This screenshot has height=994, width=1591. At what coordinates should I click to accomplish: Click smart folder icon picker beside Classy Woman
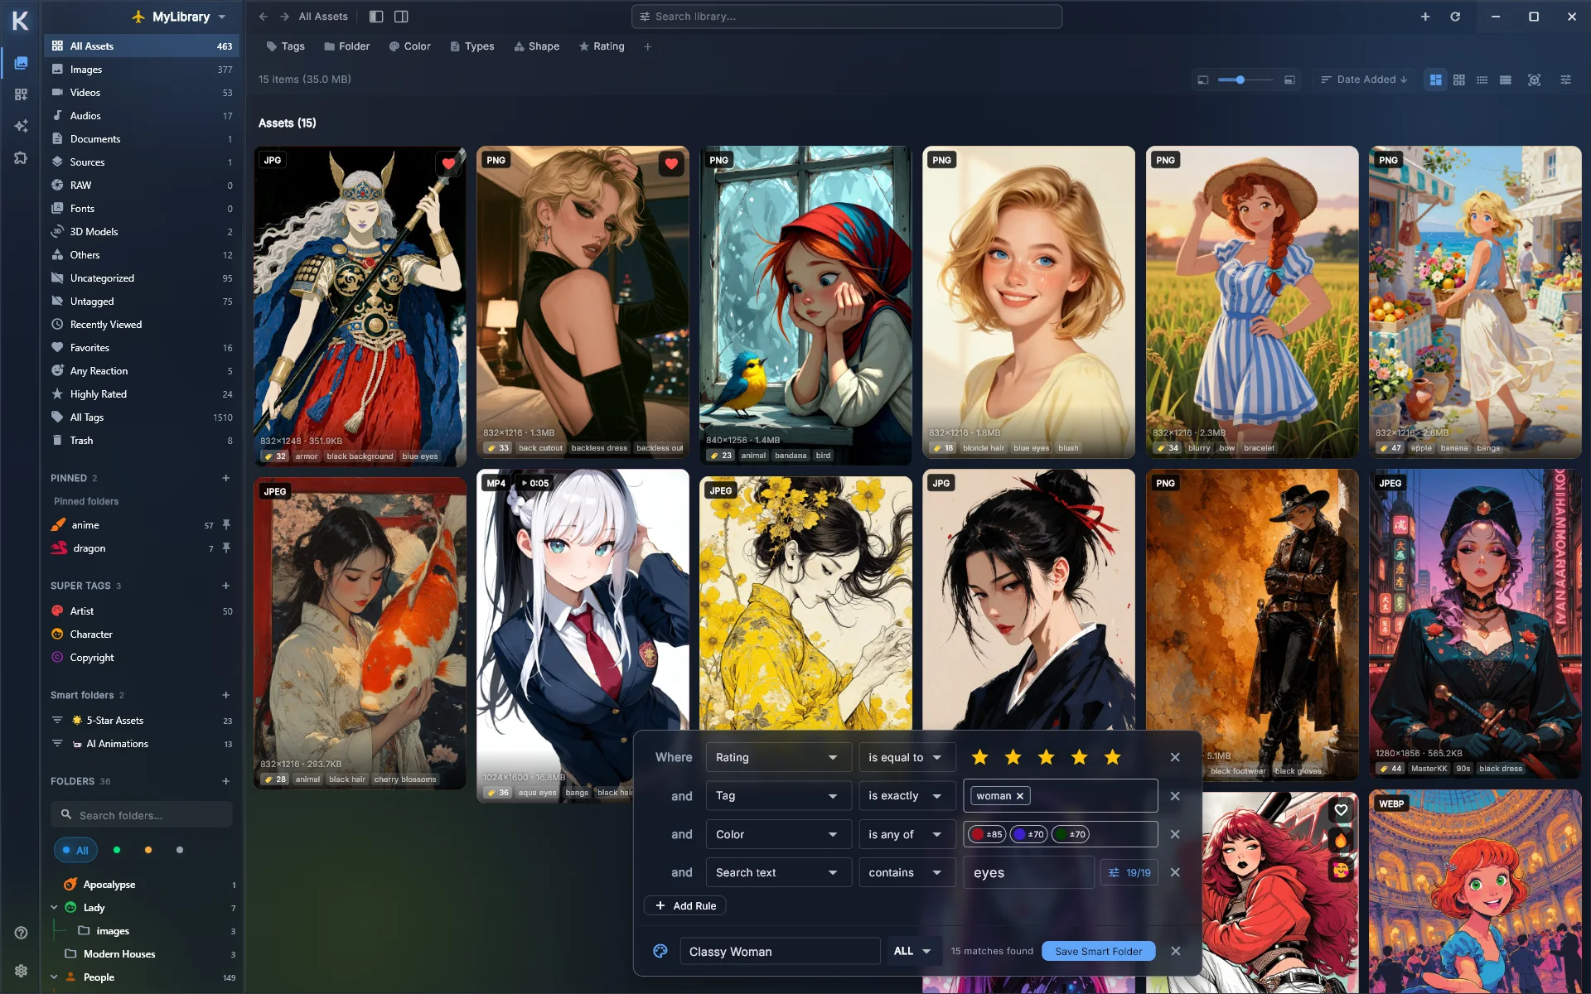660,951
